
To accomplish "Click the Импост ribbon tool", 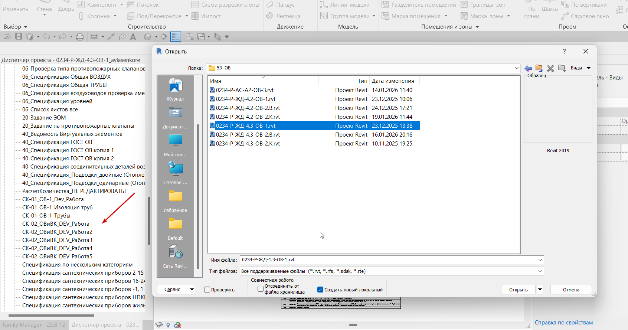I will [206, 16].
